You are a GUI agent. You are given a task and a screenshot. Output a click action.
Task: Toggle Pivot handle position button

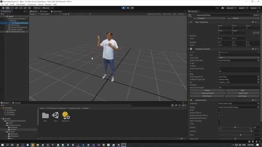click(x=37, y=8)
